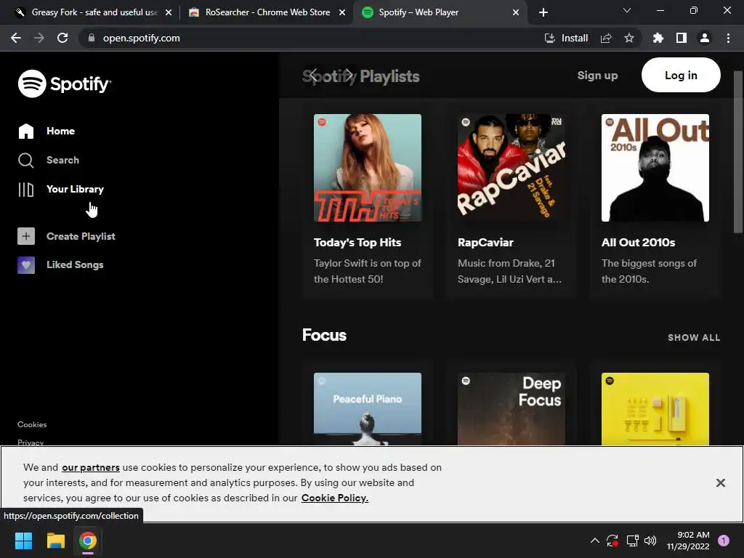Open the Windows Start menu
The height and width of the screenshot is (558, 744).
(x=24, y=541)
